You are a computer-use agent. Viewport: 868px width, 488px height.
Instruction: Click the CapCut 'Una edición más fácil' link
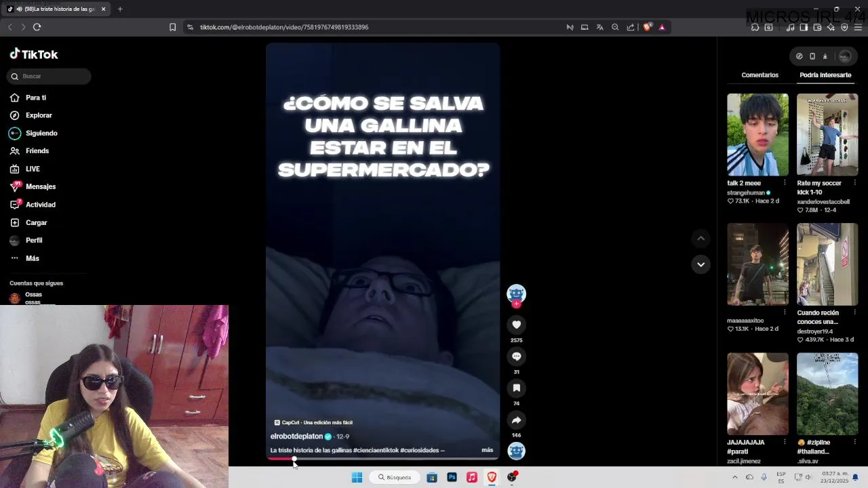(x=313, y=422)
